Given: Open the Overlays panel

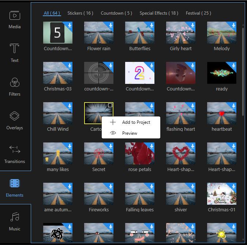Looking at the screenshot, I should (x=15, y=120).
